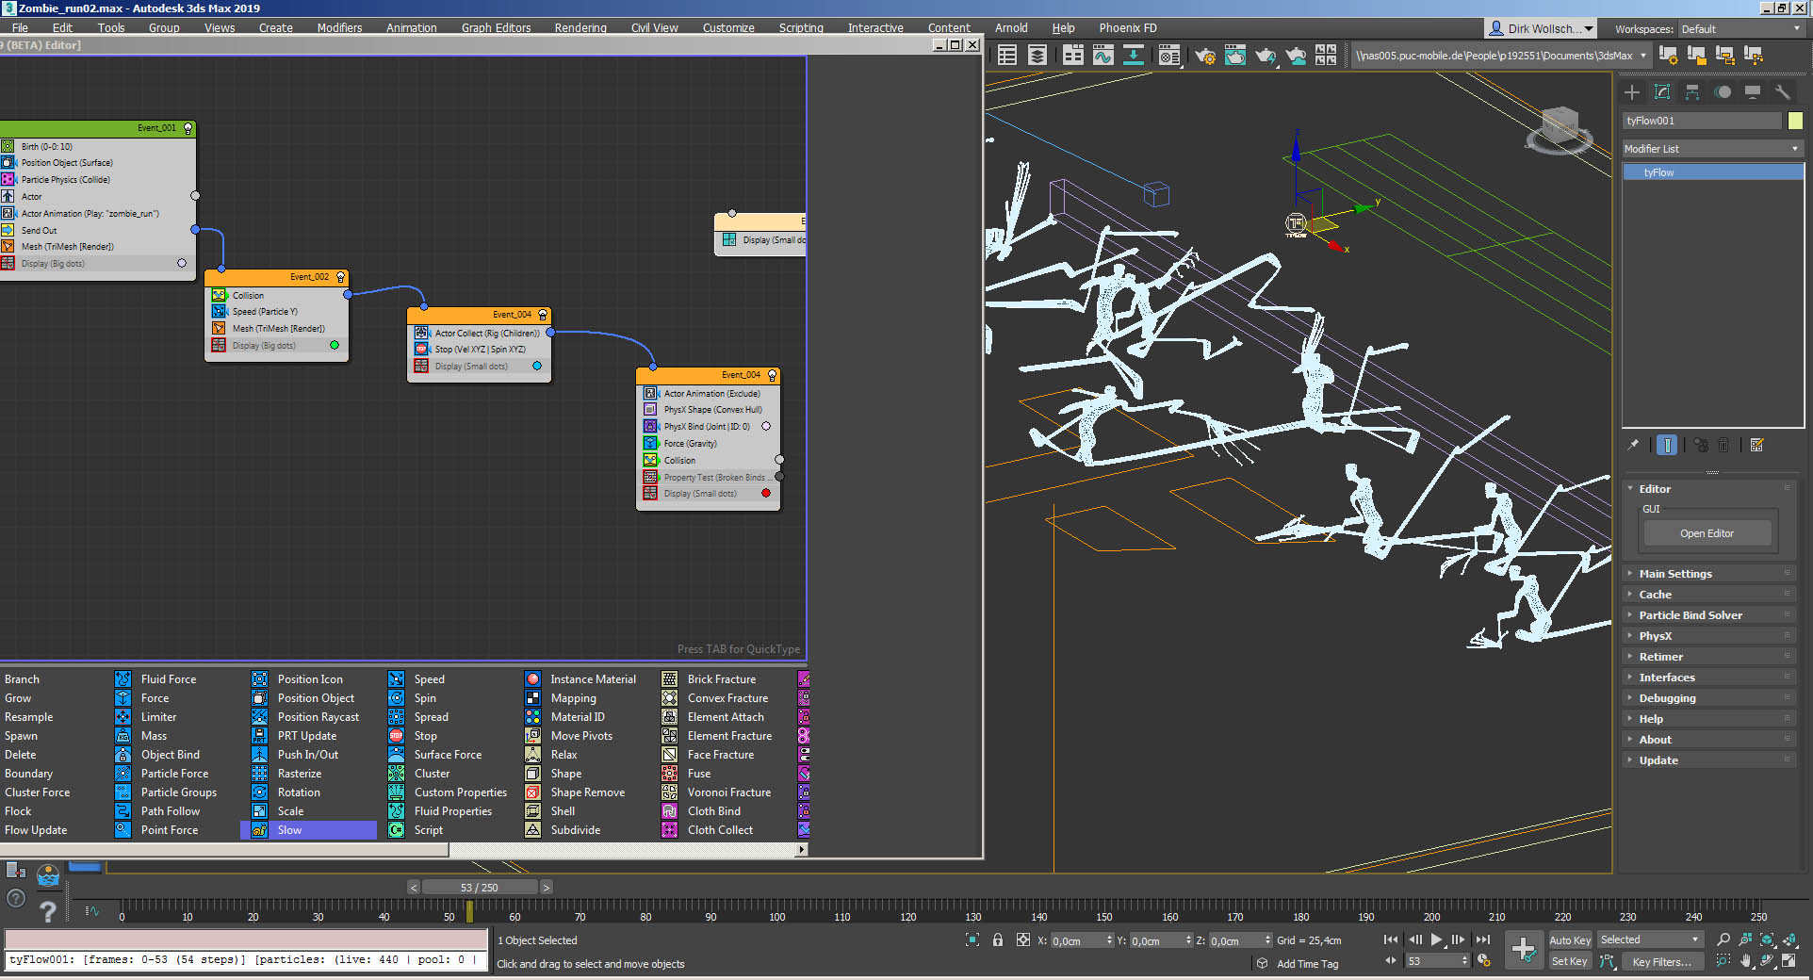The image size is (1813, 980).
Task: Open the mini curve editor icon
Action: pos(91,911)
